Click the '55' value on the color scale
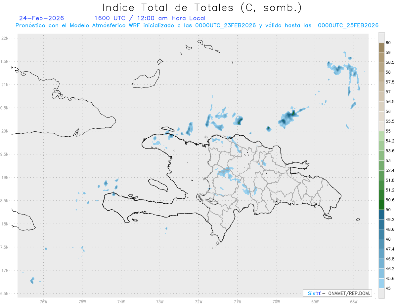This screenshot has width=397, height=306. [x=388, y=131]
